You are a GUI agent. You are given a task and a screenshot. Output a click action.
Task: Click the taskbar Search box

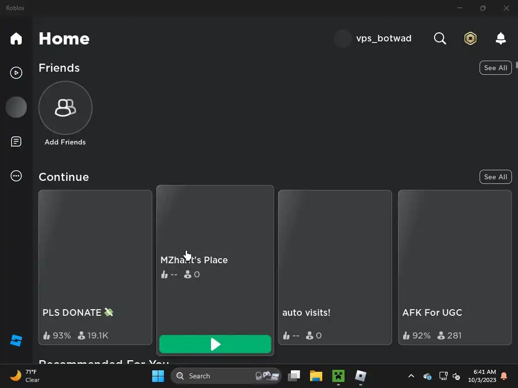226,376
